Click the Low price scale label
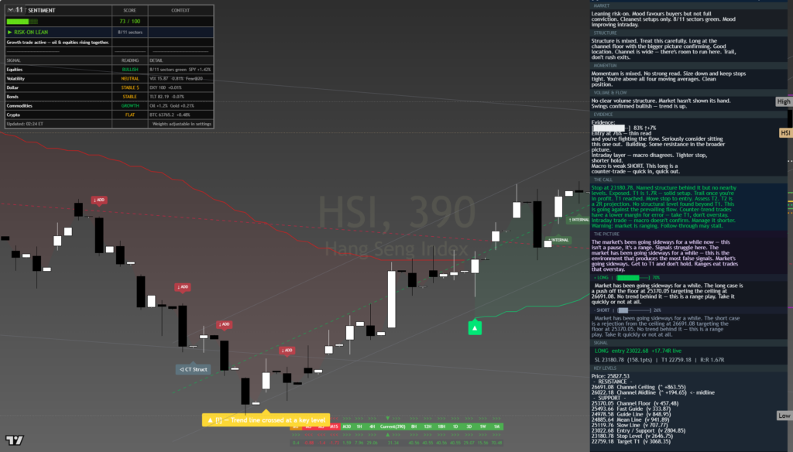 784,416
